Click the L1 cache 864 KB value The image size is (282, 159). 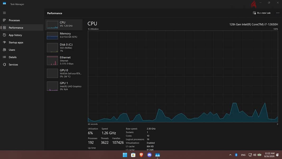(x=150, y=146)
